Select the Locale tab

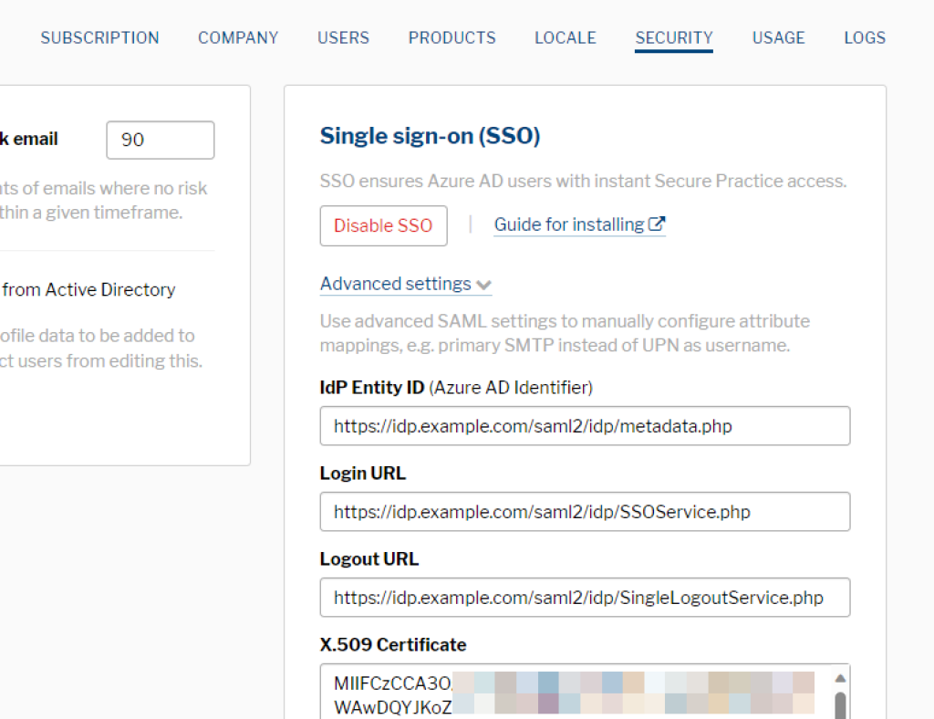coord(565,37)
